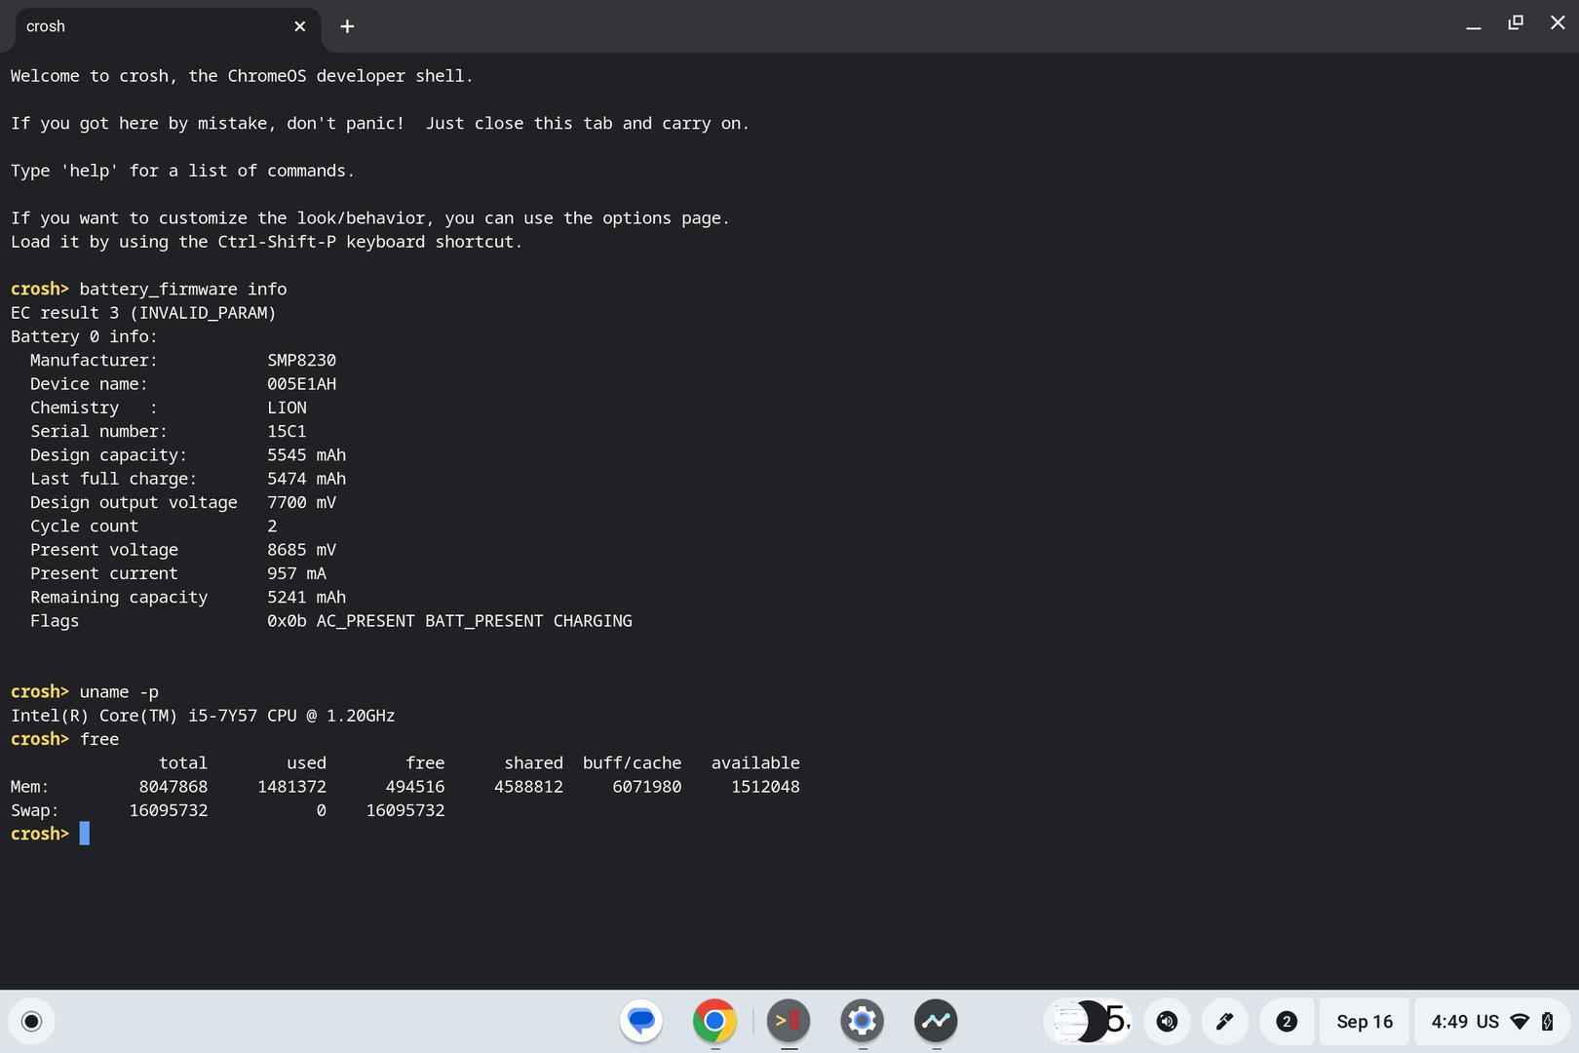This screenshot has width=1579, height=1053.
Task: Click the 'Ctrl-Shift-P keyboard shortcut' line
Action: [x=266, y=242]
